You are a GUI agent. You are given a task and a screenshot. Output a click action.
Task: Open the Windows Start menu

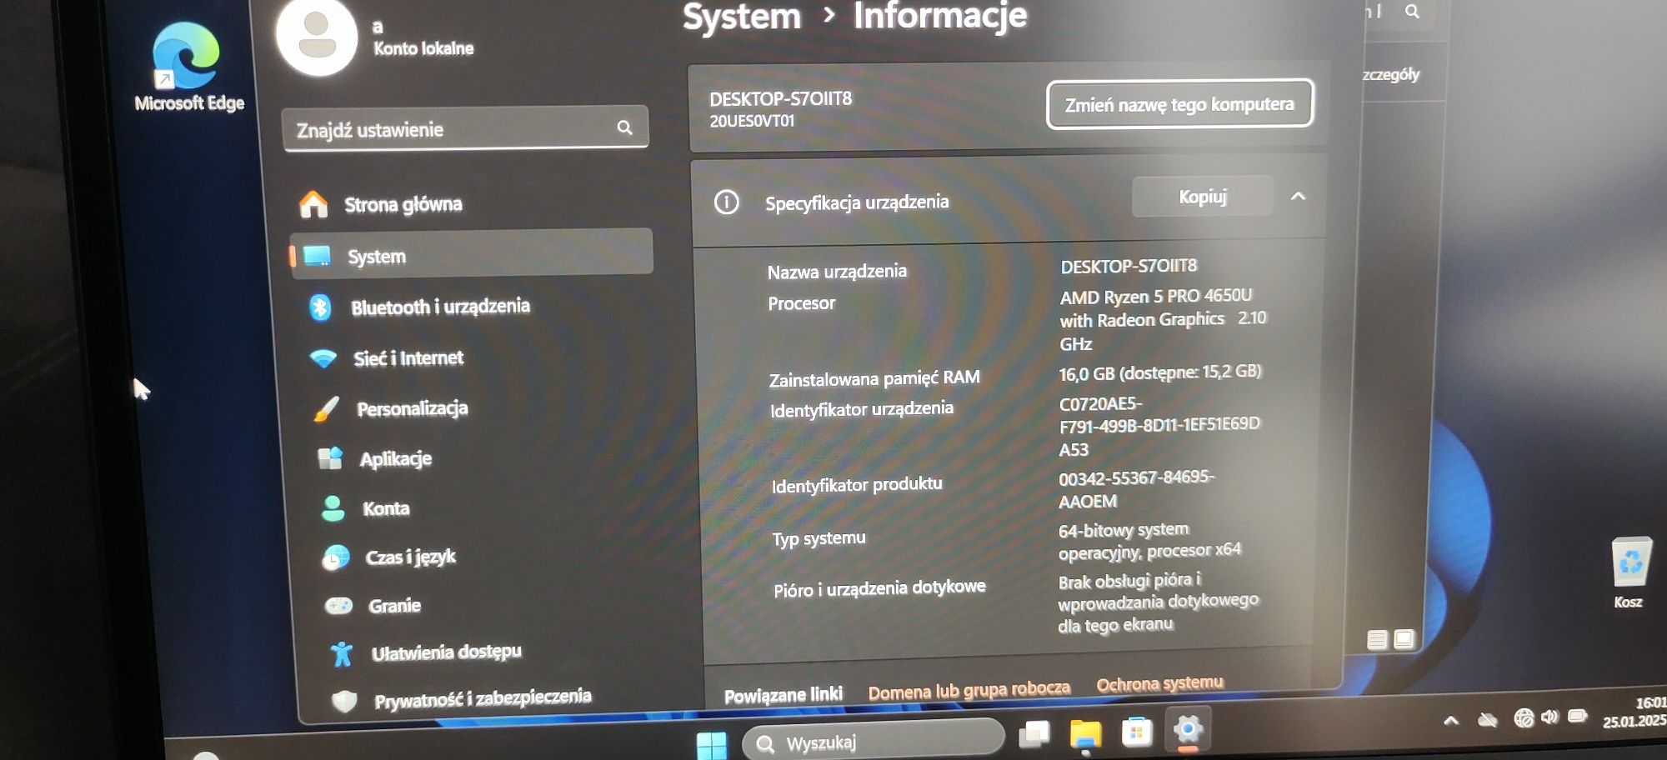point(711,744)
